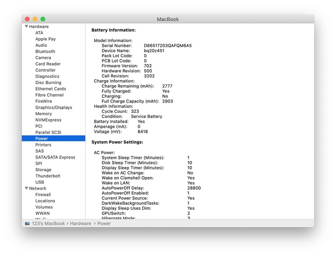Click the System Power Settings heading

[x=117, y=142]
